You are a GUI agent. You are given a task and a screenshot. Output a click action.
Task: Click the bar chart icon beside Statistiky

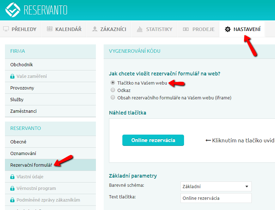[140, 29]
